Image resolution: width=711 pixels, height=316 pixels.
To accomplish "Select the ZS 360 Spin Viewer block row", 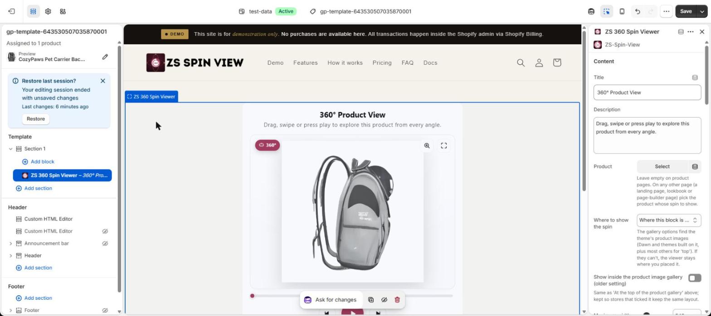I will [x=62, y=175].
